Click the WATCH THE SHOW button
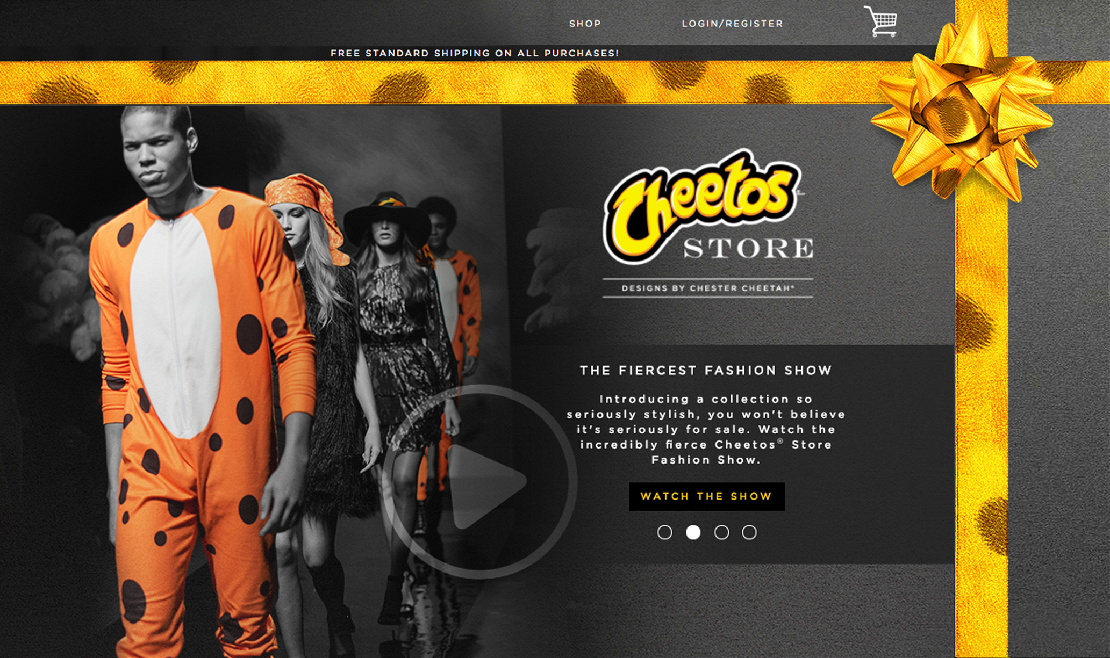The height and width of the screenshot is (658, 1110). click(x=707, y=496)
